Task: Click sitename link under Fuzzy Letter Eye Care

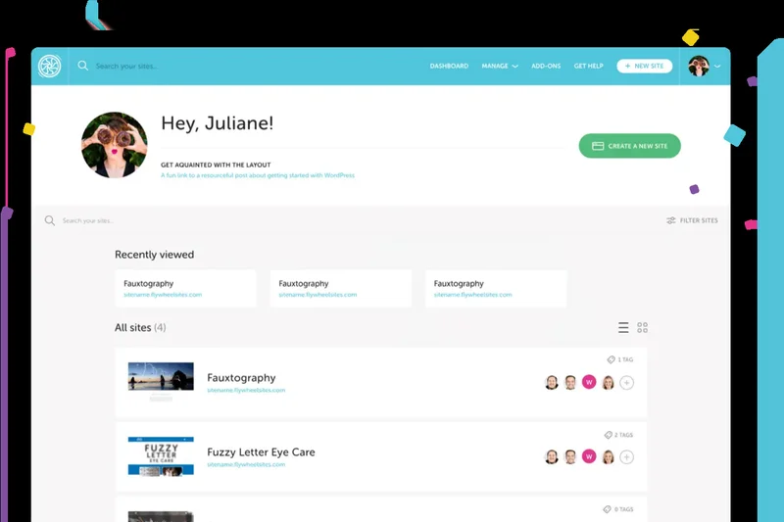Action: point(246,464)
